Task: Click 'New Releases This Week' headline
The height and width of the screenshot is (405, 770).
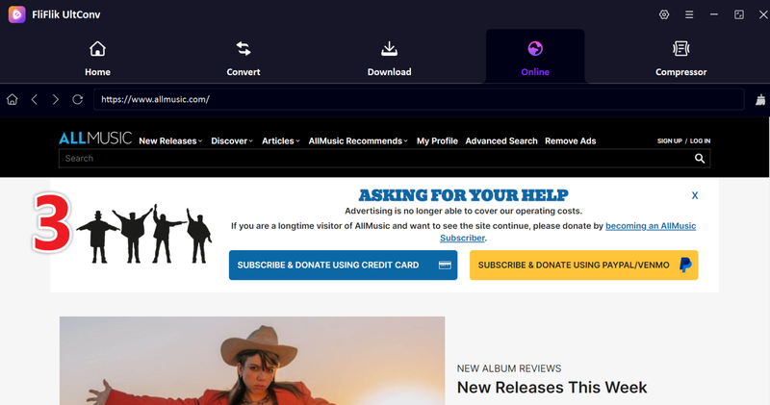Action: click(552, 388)
